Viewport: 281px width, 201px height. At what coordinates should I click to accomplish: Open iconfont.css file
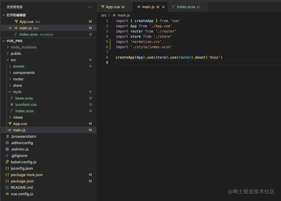49,104
